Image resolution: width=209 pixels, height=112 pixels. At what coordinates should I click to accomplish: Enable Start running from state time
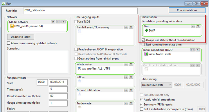(x=143, y=45)
